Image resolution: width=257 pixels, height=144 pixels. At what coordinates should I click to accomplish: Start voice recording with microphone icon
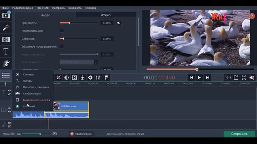click(82, 78)
